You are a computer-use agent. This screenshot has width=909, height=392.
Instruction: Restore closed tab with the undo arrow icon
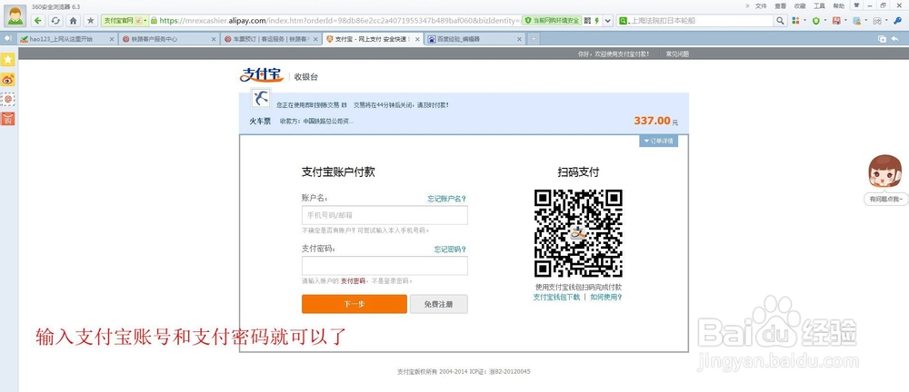point(895,39)
